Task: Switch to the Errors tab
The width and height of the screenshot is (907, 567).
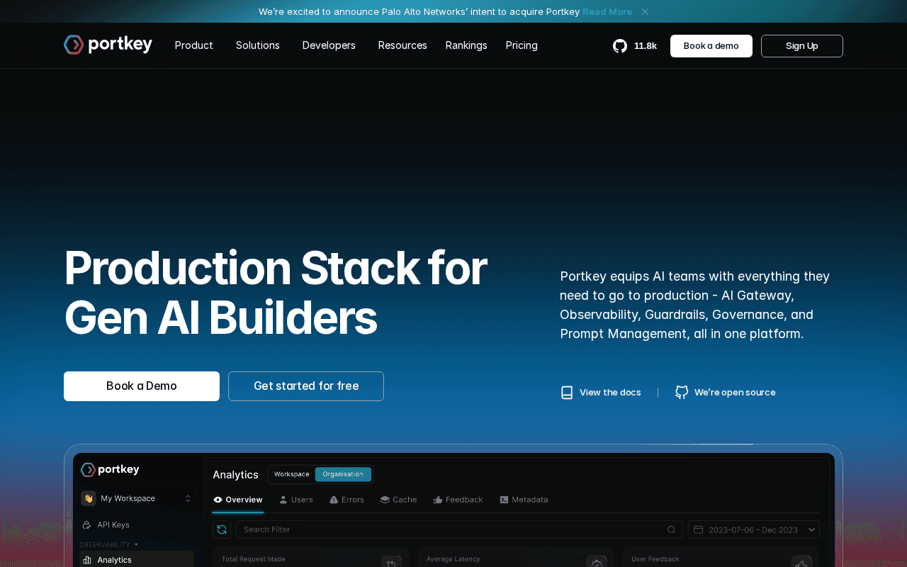Action: point(347,500)
